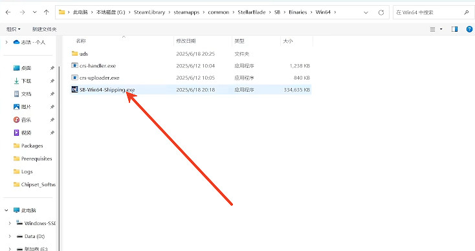
Task: Toggle the preview pane icon
Action: pyautogui.click(x=454, y=29)
